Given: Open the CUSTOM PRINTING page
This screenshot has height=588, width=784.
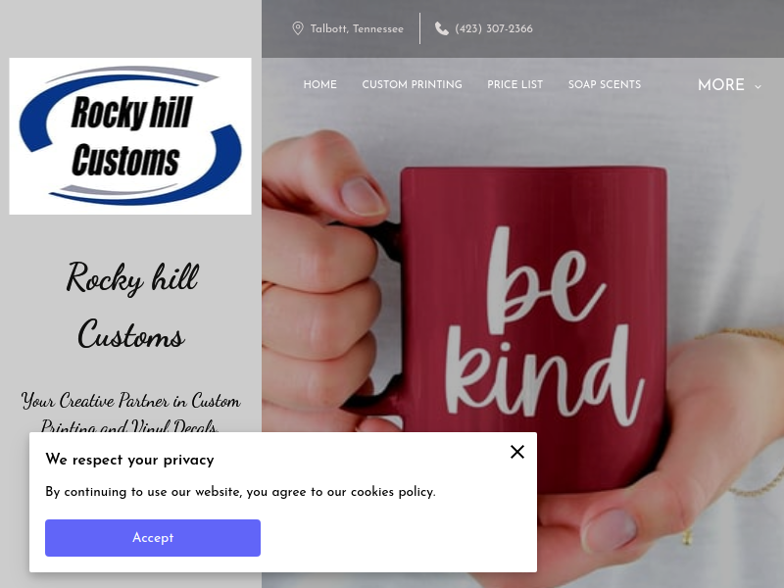Looking at the screenshot, I should point(412,84).
